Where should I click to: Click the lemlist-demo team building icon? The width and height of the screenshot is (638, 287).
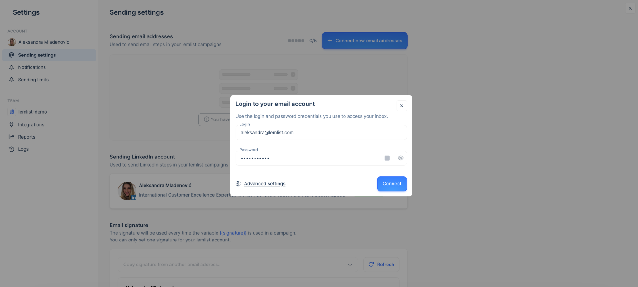(x=11, y=111)
